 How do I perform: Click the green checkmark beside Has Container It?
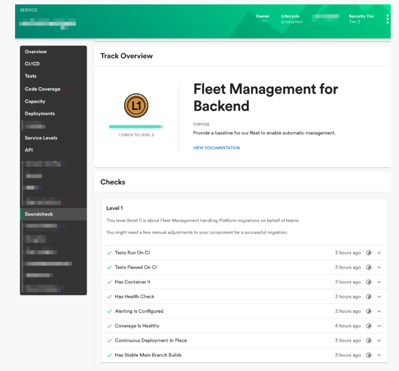pos(109,282)
